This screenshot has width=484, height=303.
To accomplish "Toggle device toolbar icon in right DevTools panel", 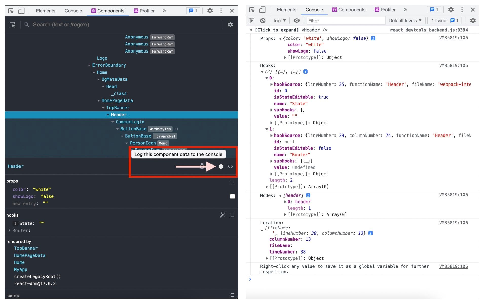I will click(x=262, y=10).
